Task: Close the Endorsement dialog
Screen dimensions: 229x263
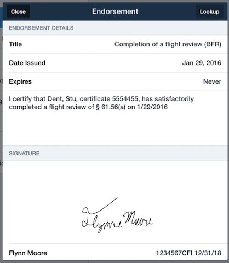Action: click(18, 11)
